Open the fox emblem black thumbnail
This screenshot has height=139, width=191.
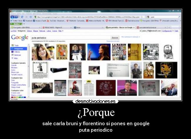coord(166,70)
